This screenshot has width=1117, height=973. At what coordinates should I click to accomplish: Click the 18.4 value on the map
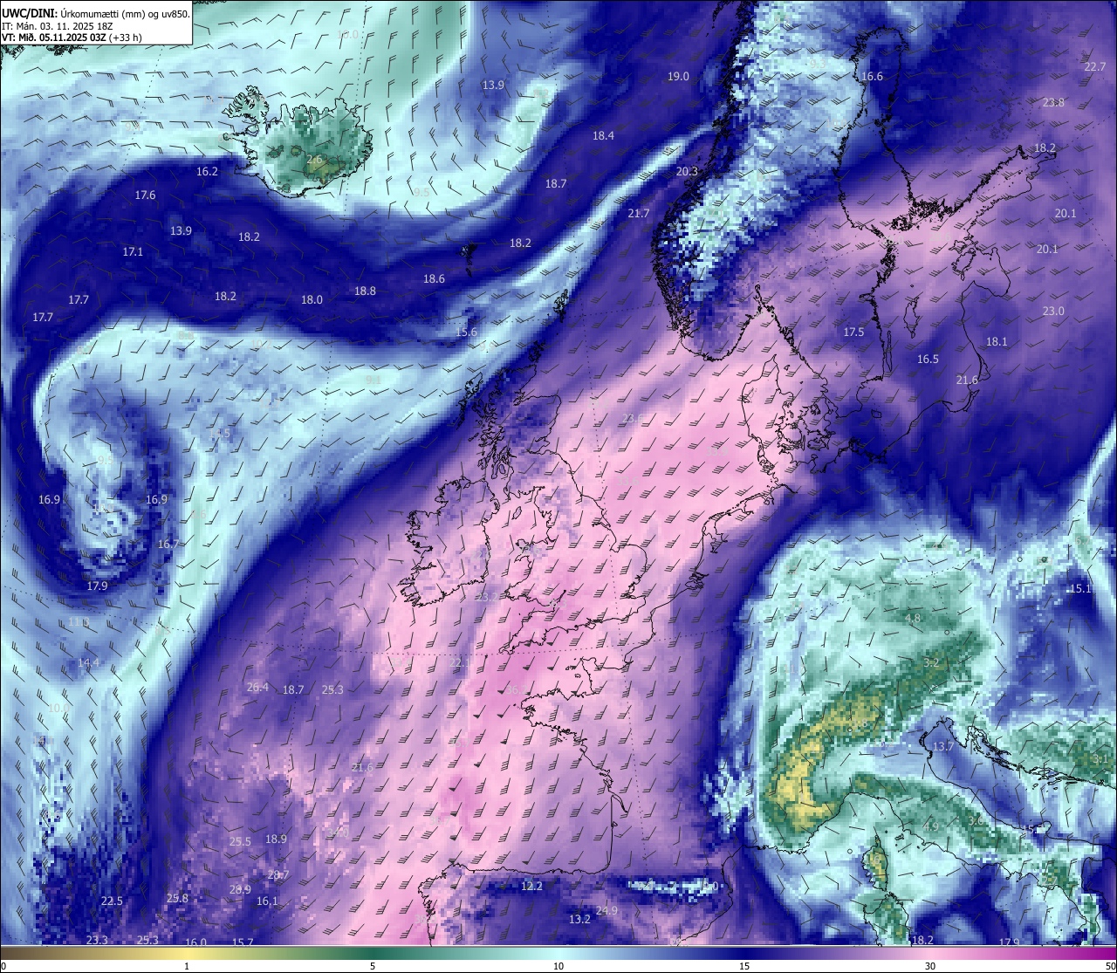point(603,136)
